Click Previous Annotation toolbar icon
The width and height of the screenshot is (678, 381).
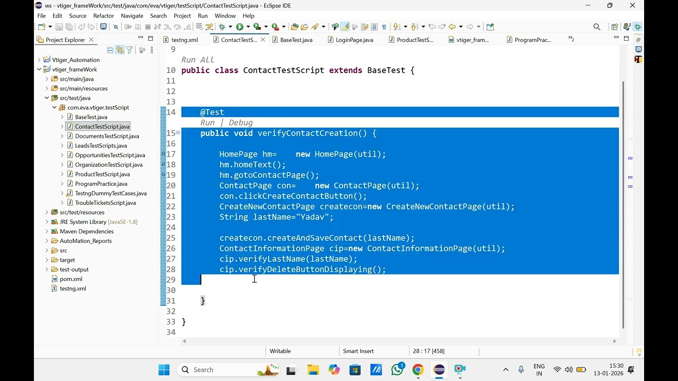pyautogui.click(x=414, y=26)
